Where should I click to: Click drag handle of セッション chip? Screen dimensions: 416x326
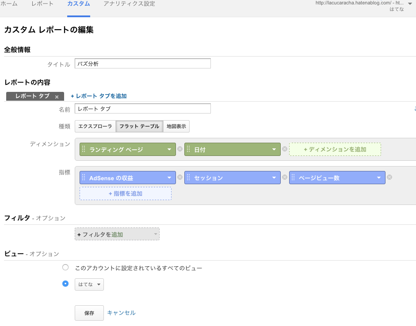(188, 178)
